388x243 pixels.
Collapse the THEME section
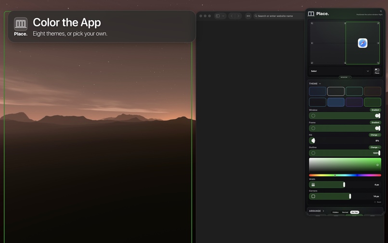[x=315, y=84]
